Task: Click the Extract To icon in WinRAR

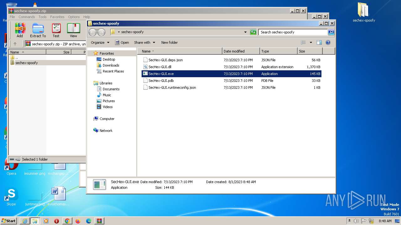Action: click(x=38, y=30)
